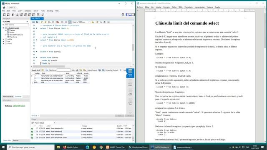Click the Import records icon
This screenshot has height=150, width=267.
(x=103, y=70)
